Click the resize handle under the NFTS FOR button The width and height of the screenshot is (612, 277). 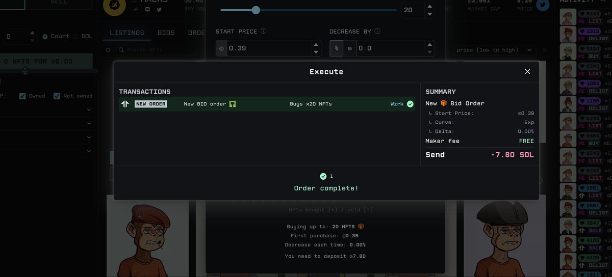[24, 72]
